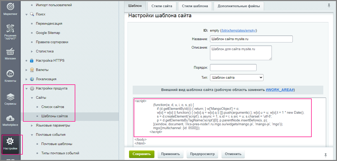Click the Валюты coins icon
This screenshot has width=337, height=161.
[x=32, y=70]
